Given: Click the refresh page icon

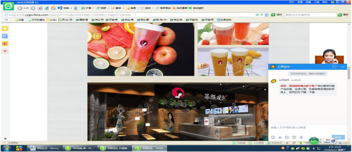Looking at the screenshot, I should coord(47,8).
